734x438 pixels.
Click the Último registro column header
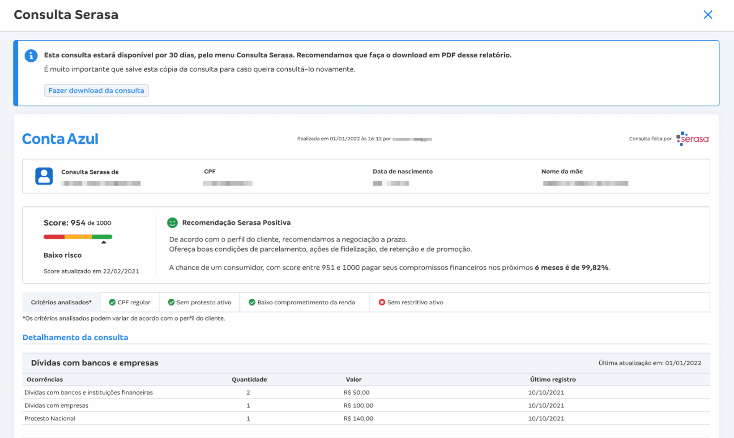553,379
